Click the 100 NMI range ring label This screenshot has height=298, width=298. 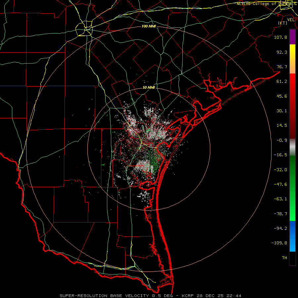click(x=149, y=26)
